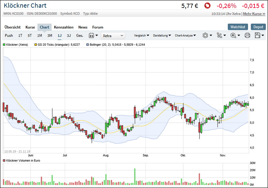Image resolution: width=268 pixels, height=188 pixels.
Task: Click the red price trend arrow icon
Action: click(207, 6)
